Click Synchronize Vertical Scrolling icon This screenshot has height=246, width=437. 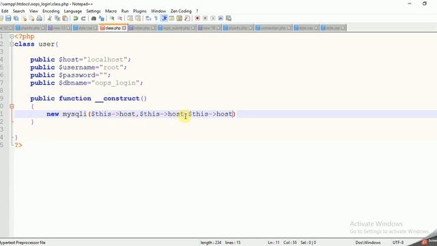pyautogui.click(x=130, y=18)
